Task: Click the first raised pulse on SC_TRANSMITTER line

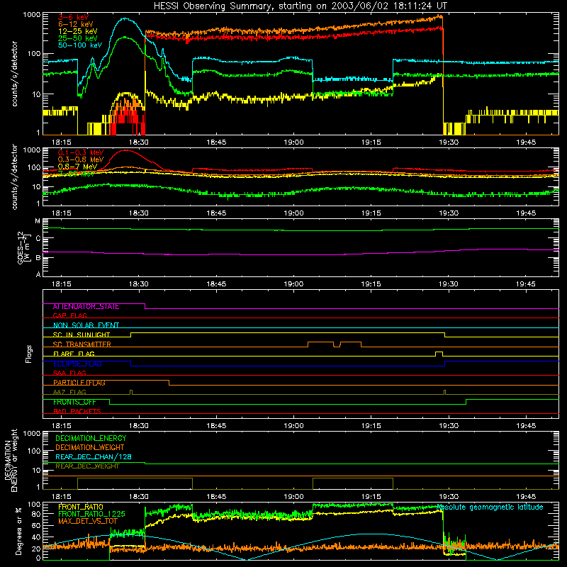Action: point(320,344)
